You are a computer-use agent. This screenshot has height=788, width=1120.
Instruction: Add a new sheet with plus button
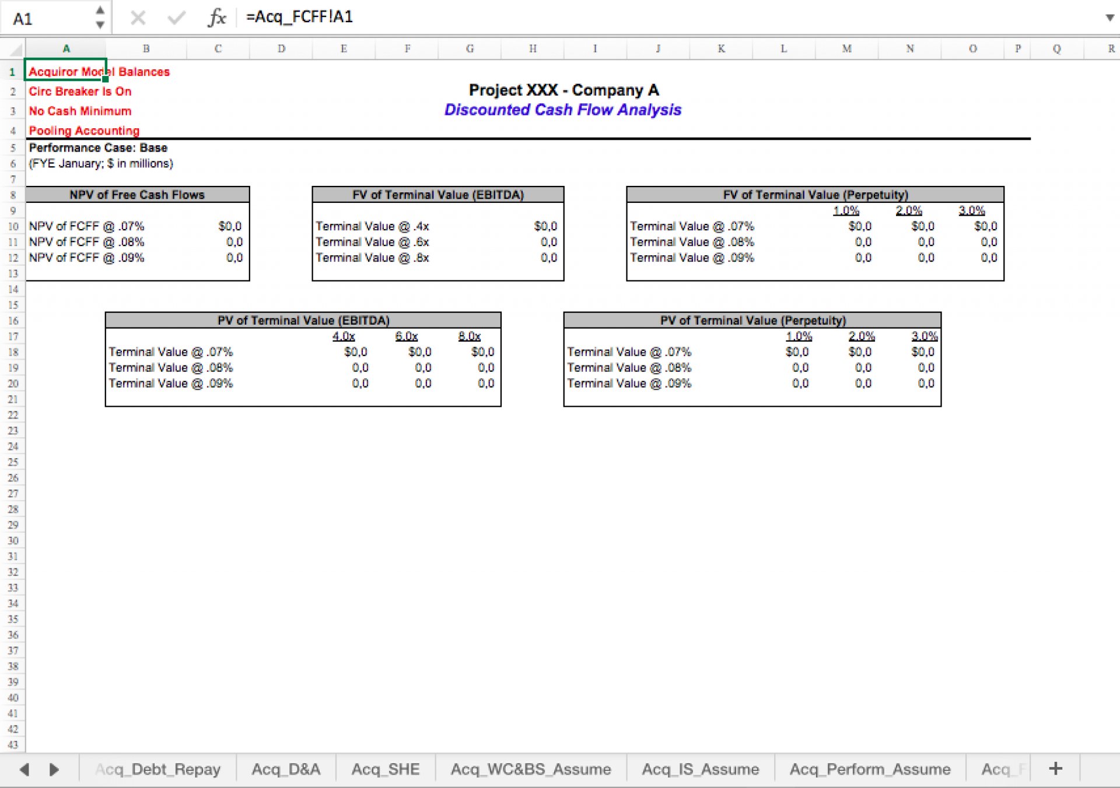pyautogui.click(x=1056, y=769)
